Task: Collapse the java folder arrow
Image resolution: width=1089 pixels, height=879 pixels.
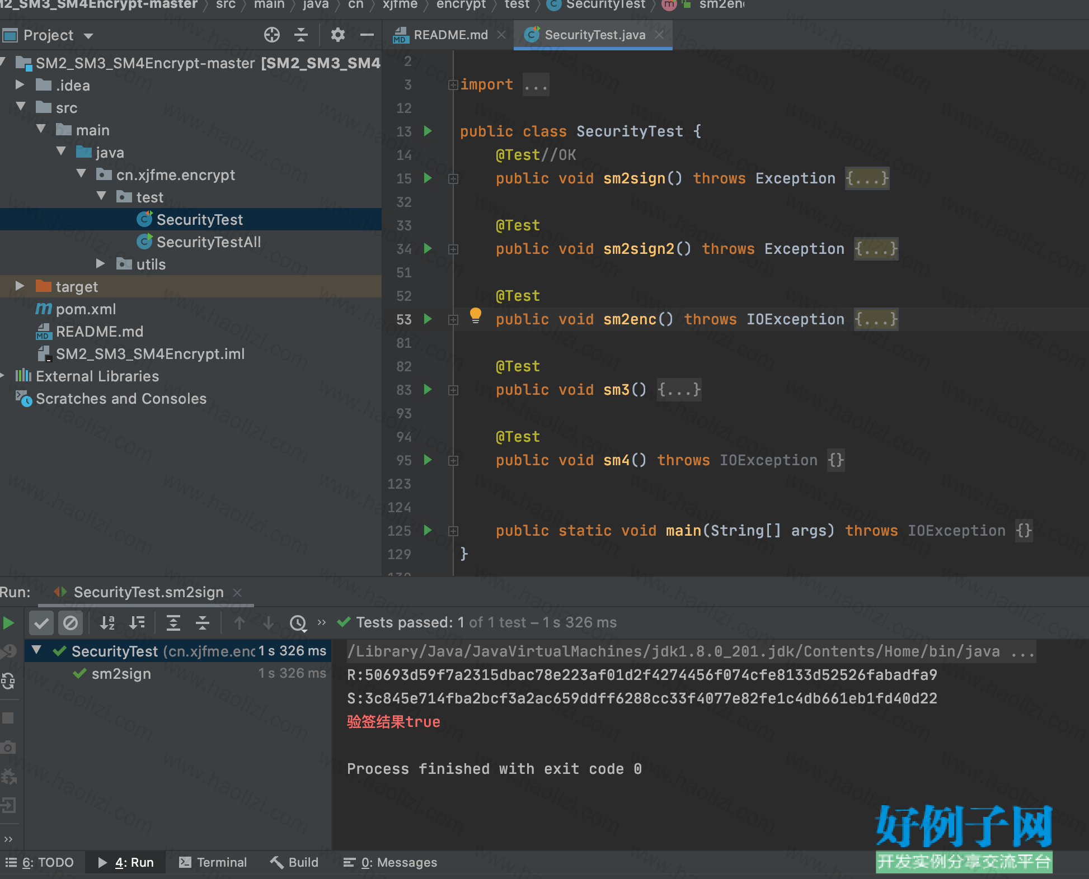Action: (x=62, y=151)
